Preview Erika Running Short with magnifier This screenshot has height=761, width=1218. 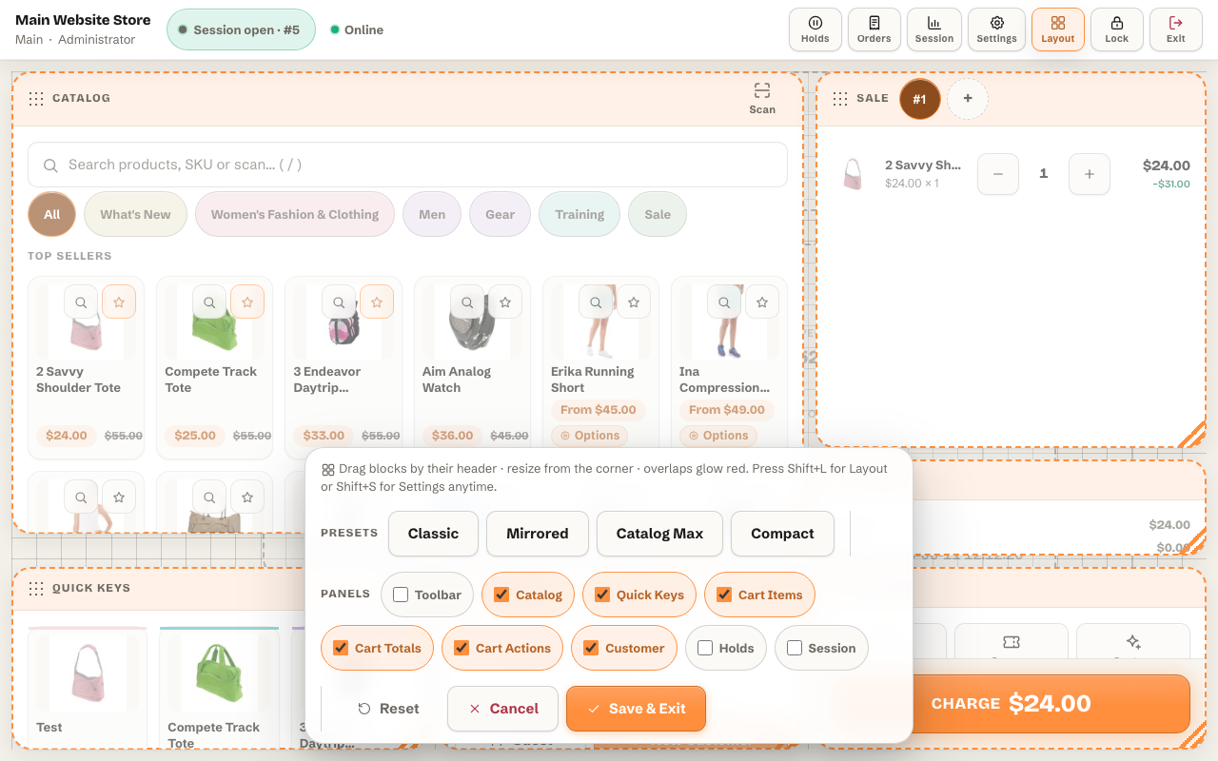pyautogui.click(x=596, y=302)
